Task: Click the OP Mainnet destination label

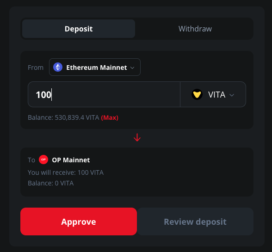Action: tap(71, 160)
